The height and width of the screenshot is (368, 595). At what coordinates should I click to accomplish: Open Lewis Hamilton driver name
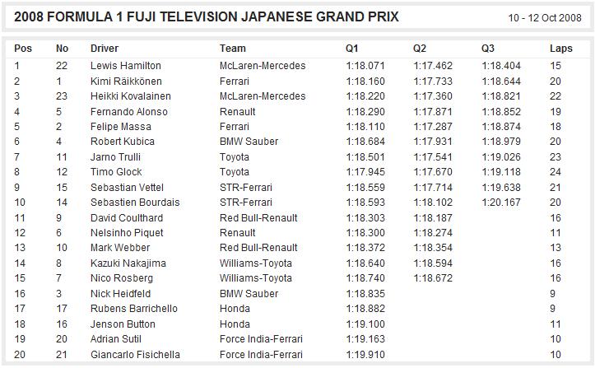(126, 66)
